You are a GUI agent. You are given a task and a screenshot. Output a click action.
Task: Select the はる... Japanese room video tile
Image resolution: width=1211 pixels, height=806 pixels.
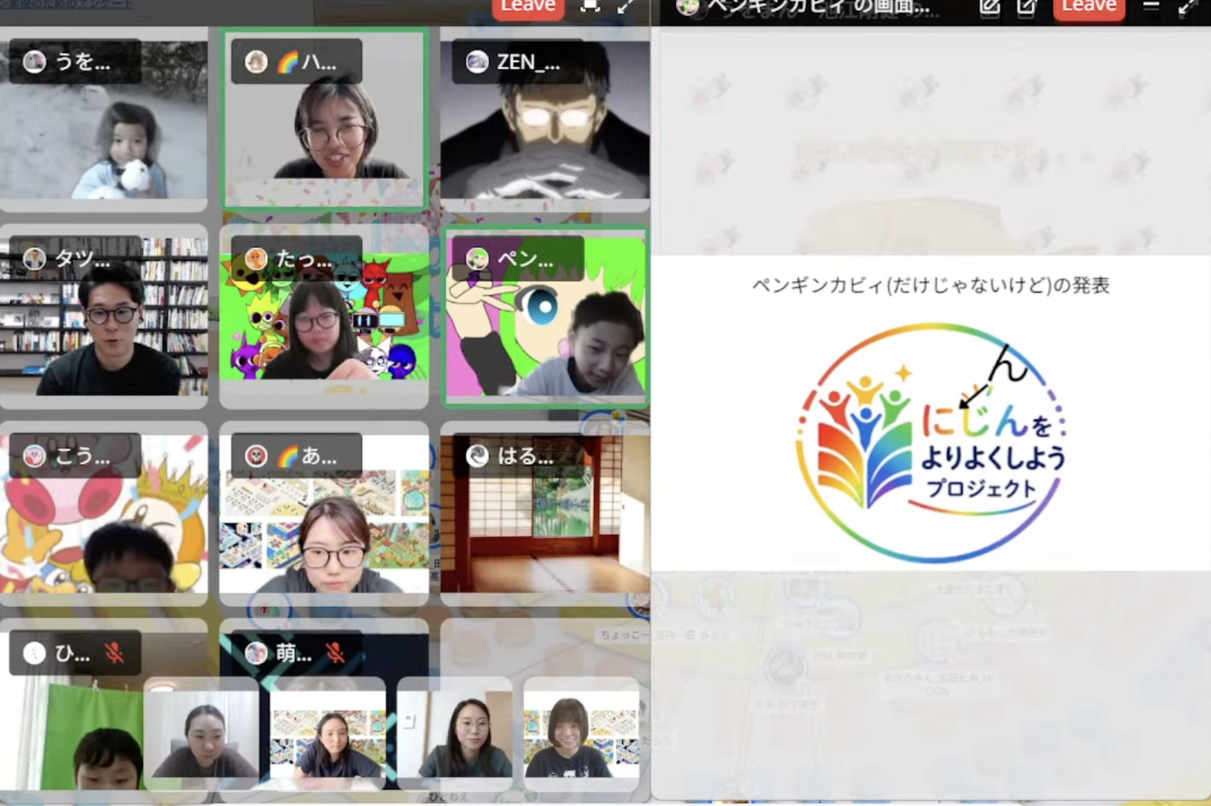tap(545, 514)
